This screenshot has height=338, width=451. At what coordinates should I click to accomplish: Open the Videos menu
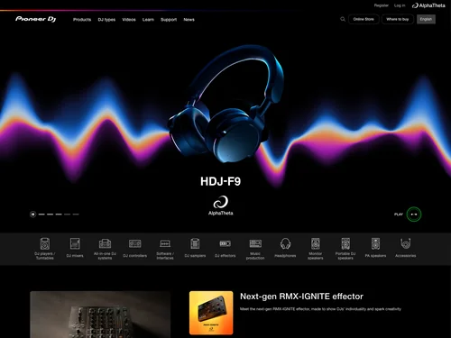click(x=129, y=20)
